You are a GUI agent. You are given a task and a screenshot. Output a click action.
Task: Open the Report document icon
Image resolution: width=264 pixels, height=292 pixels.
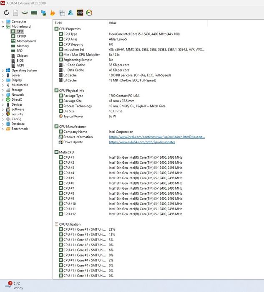(x=15, y=13)
